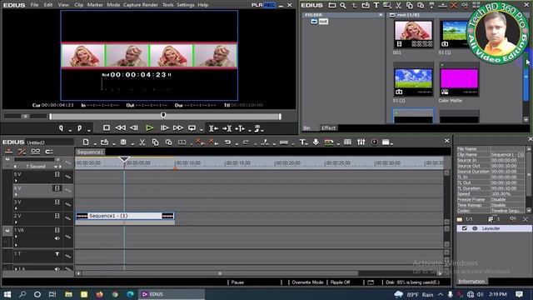Click the Cut scissors icon in bin toolbar
This screenshot has width=533, height=300.
point(398,6)
